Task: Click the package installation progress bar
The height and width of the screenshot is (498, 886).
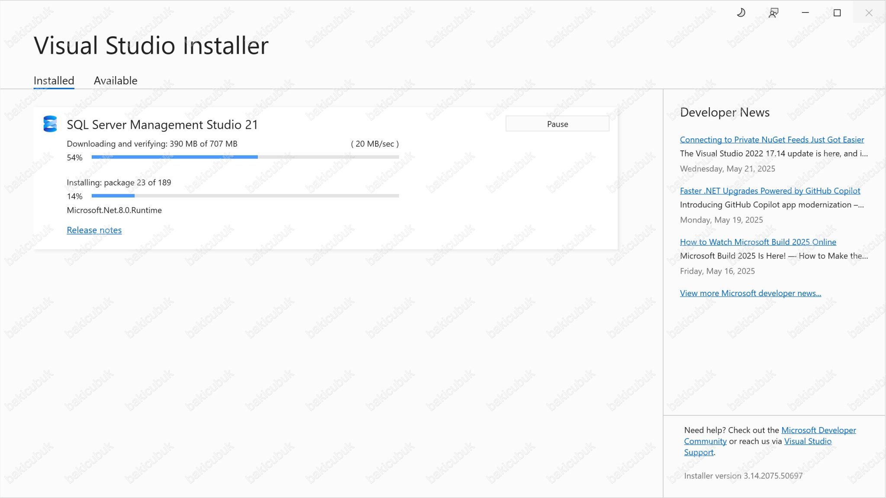Action: tap(244, 195)
